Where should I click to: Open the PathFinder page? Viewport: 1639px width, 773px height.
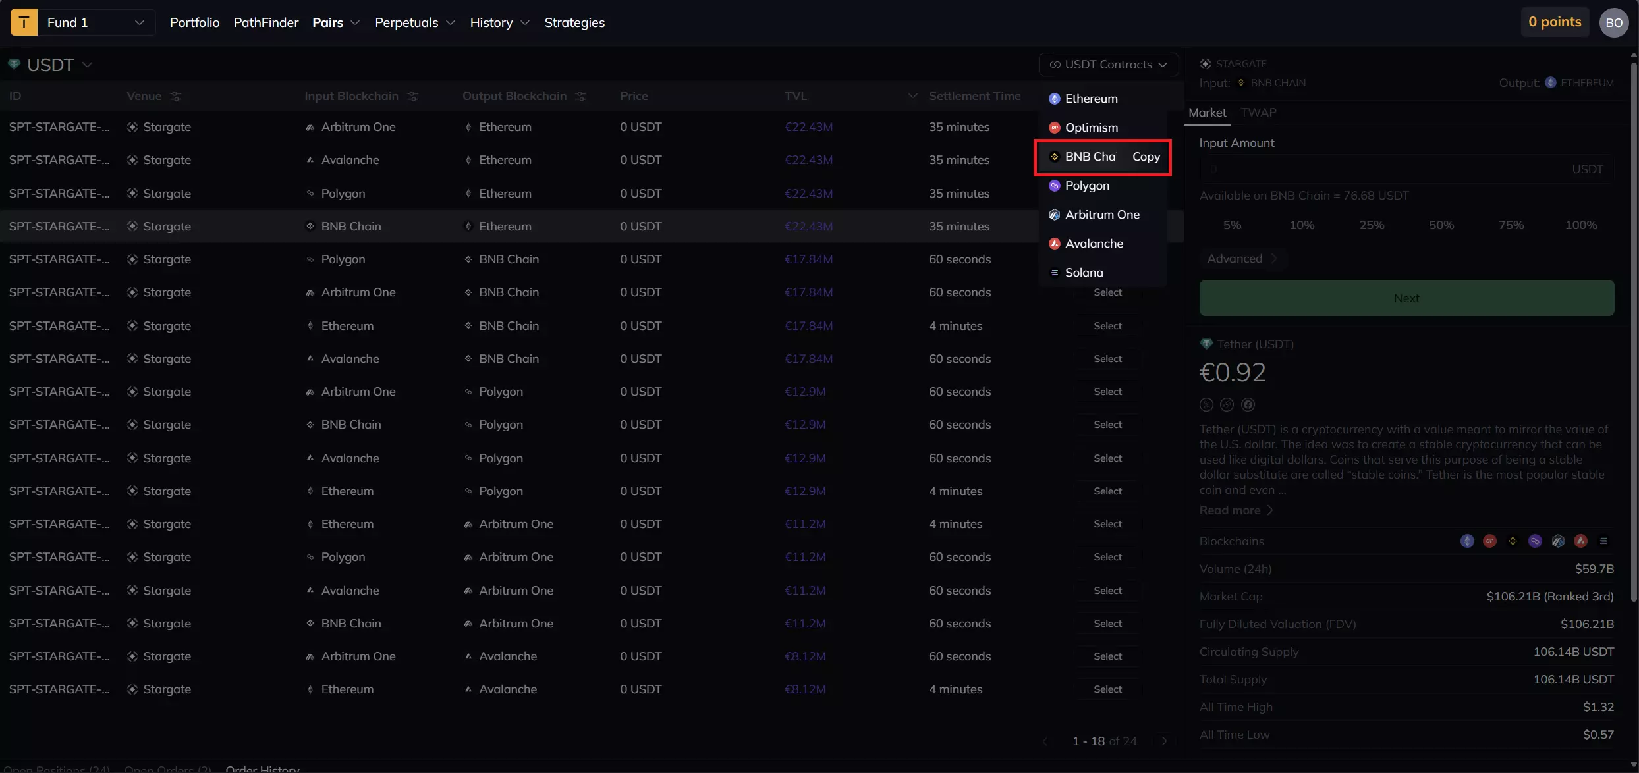[266, 22]
